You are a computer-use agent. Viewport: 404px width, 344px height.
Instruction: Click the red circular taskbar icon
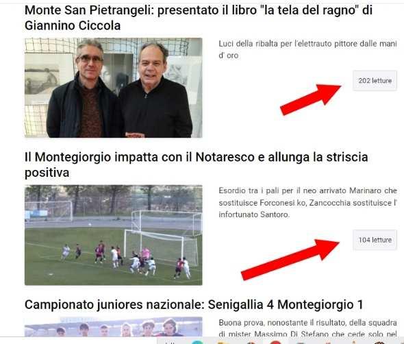coord(275,343)
